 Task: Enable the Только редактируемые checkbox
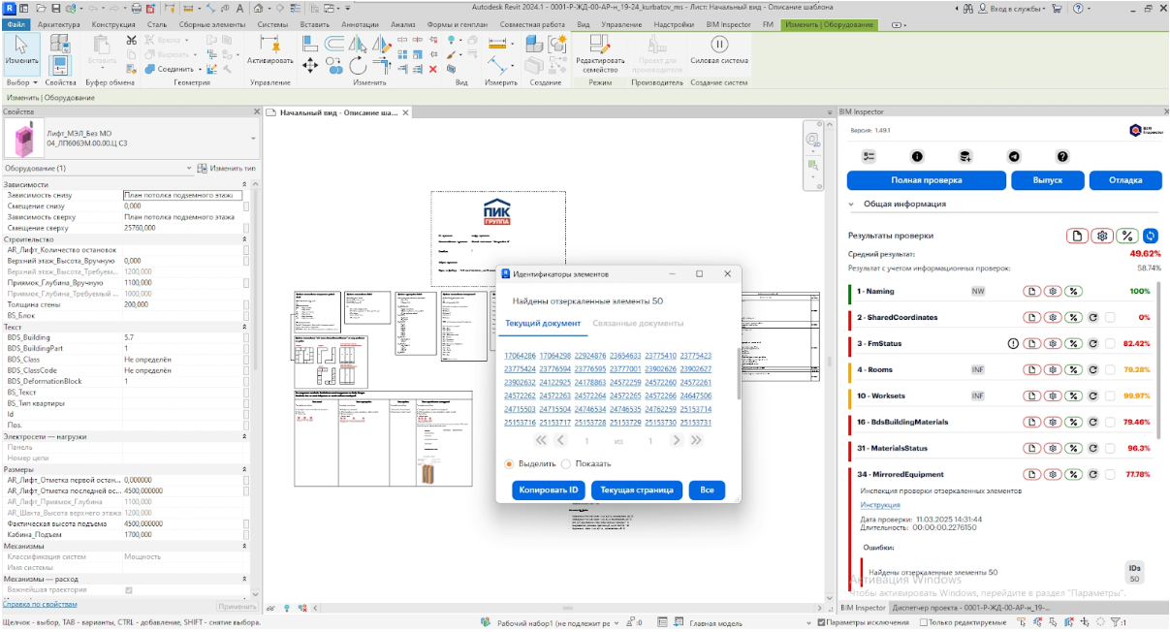(x=924, y=622)
